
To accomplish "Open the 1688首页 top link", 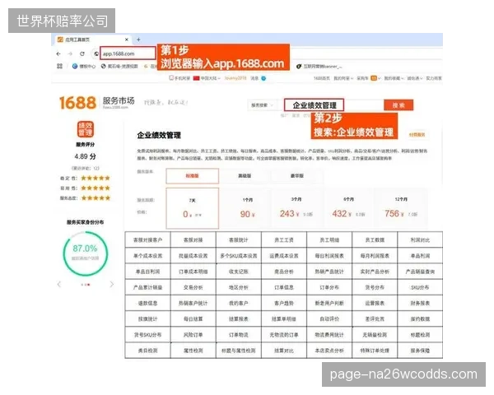I will point(322,78).
